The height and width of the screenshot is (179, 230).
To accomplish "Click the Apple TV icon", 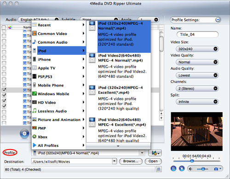I will 34,68.
